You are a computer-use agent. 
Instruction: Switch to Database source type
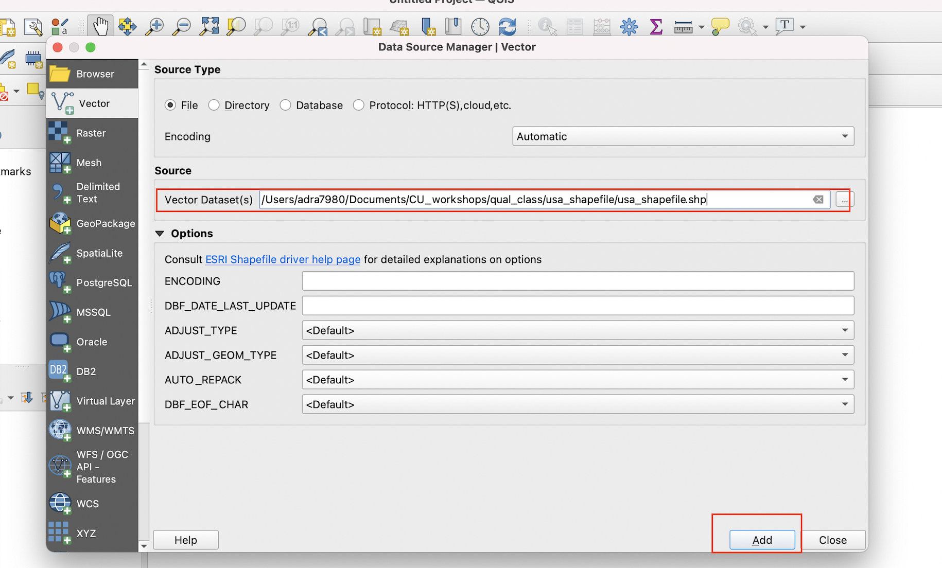click(x=286, y=105)
